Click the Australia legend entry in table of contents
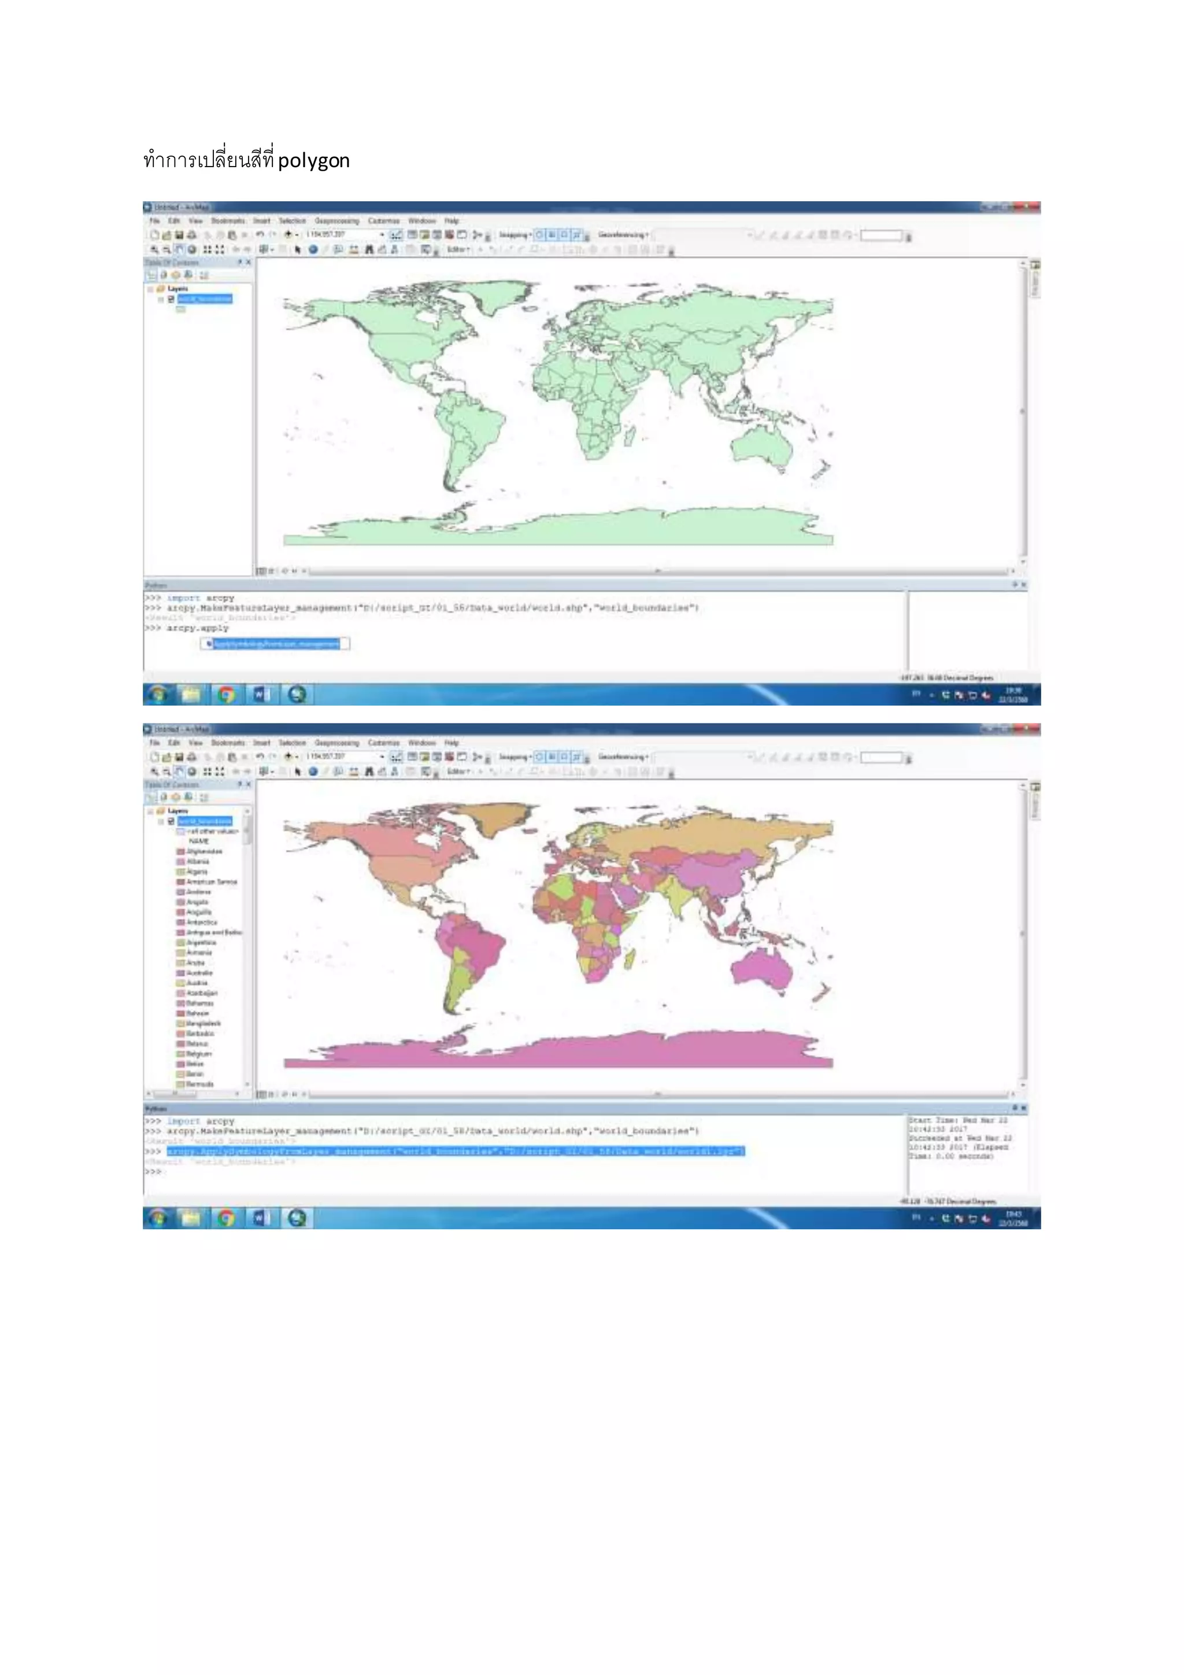 coord(199,973)
